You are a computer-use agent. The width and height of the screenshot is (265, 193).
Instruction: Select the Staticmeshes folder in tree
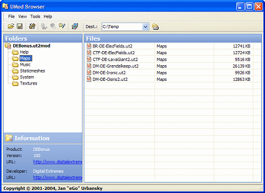click(32, 71)
